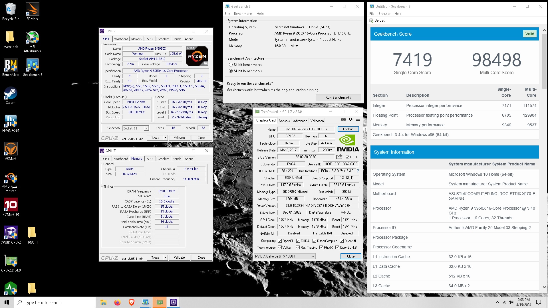Open the CPUID CPU-Z desktop shortcut
This screenshot has width=548, height=308.
coord(11,235)
